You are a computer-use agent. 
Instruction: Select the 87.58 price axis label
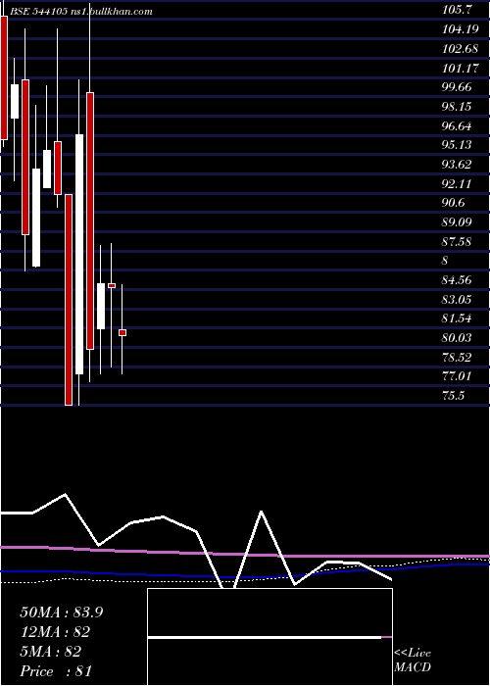point(458,241)
